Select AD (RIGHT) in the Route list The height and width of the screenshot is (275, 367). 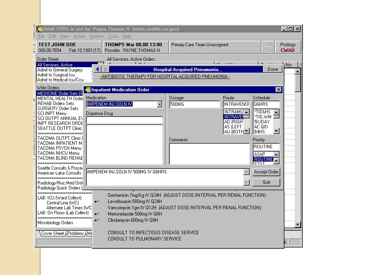pyautogui.click(x=234, y=122)
